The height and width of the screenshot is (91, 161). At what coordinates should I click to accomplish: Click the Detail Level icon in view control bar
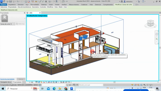tap(36, 82)
